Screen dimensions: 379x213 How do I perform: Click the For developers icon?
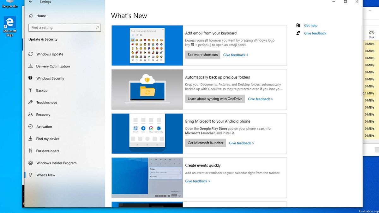coord(31,151)
